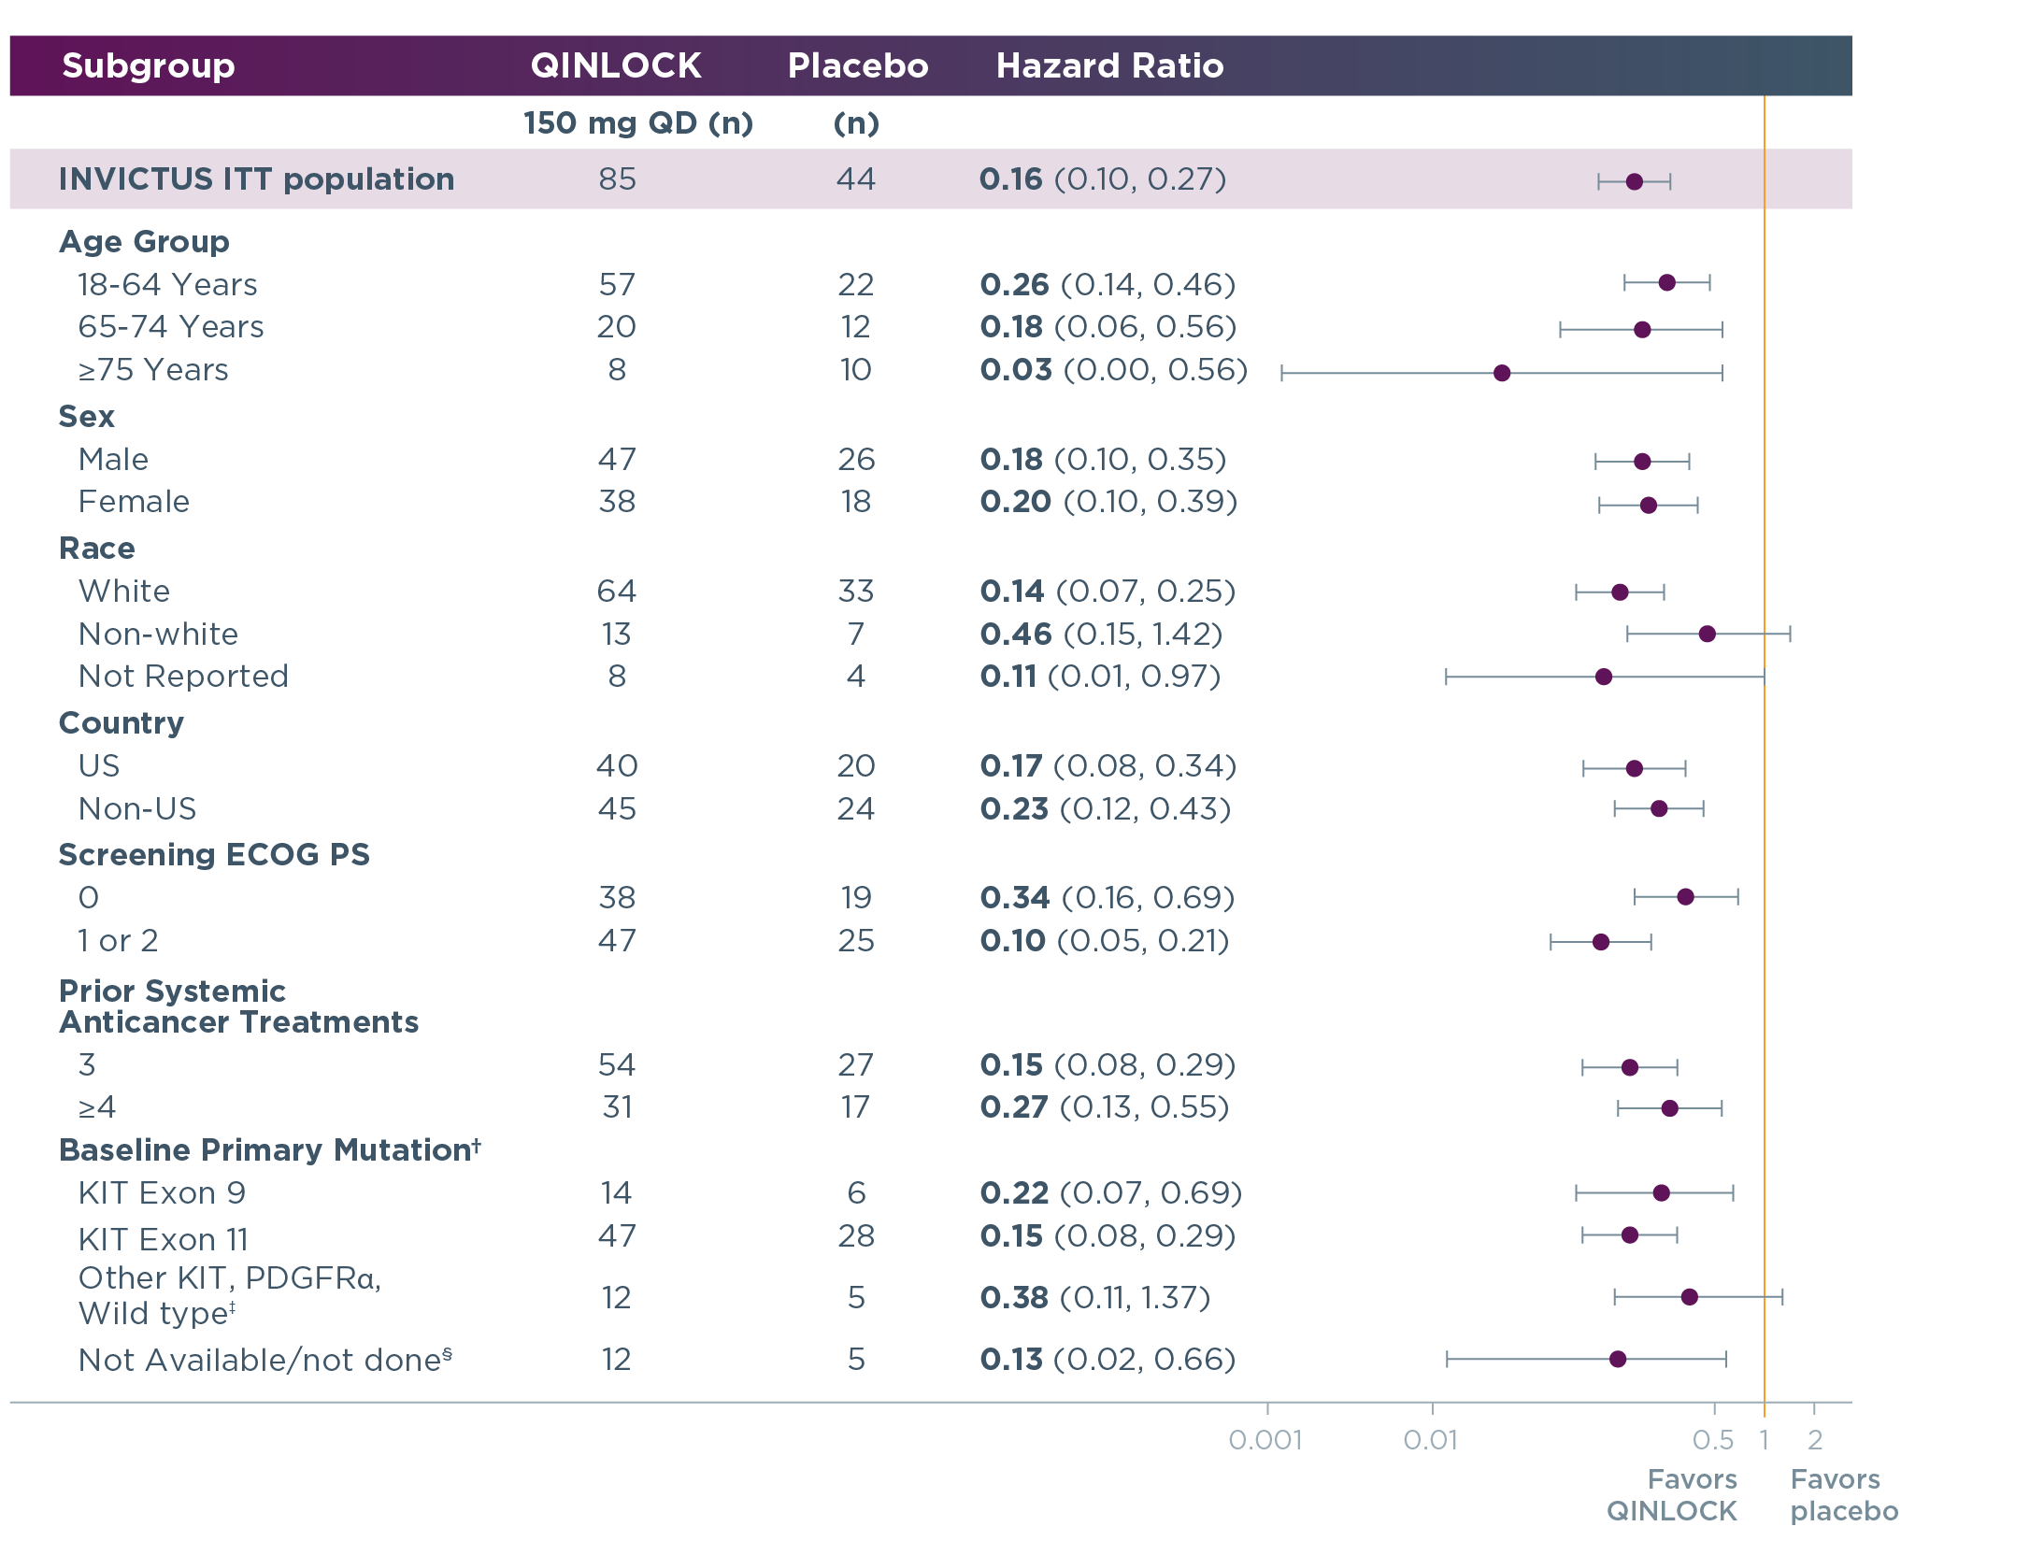This screenshot has height=1555, width=2044.
Task: Click QINLOCK count '85' in ITT row
Action: tap(617, 178)
